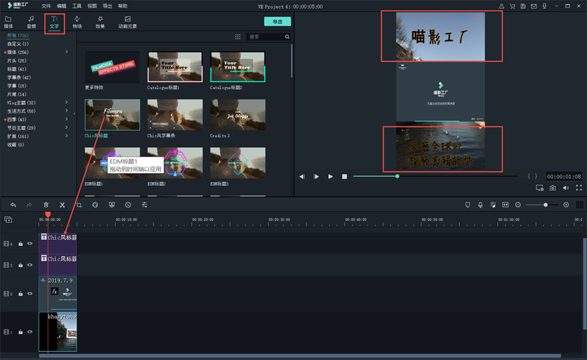Switch to the 转场 transitions tab
This screenshot has height=360, width=587.
click(77, 22)
